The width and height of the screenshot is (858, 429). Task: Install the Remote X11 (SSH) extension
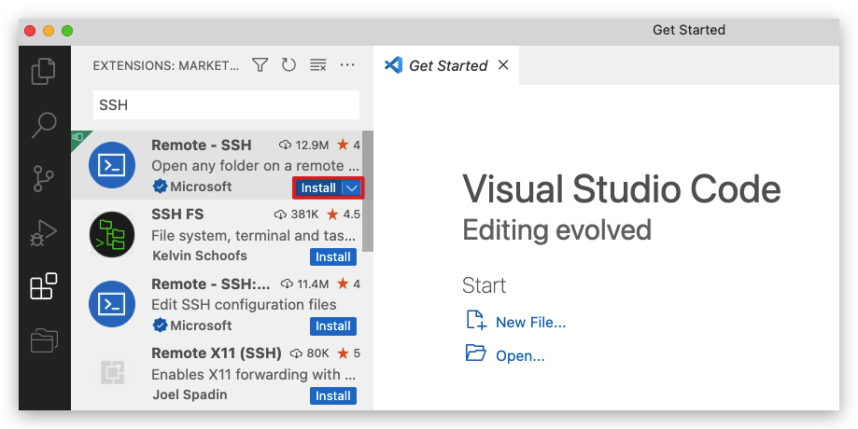333,395
